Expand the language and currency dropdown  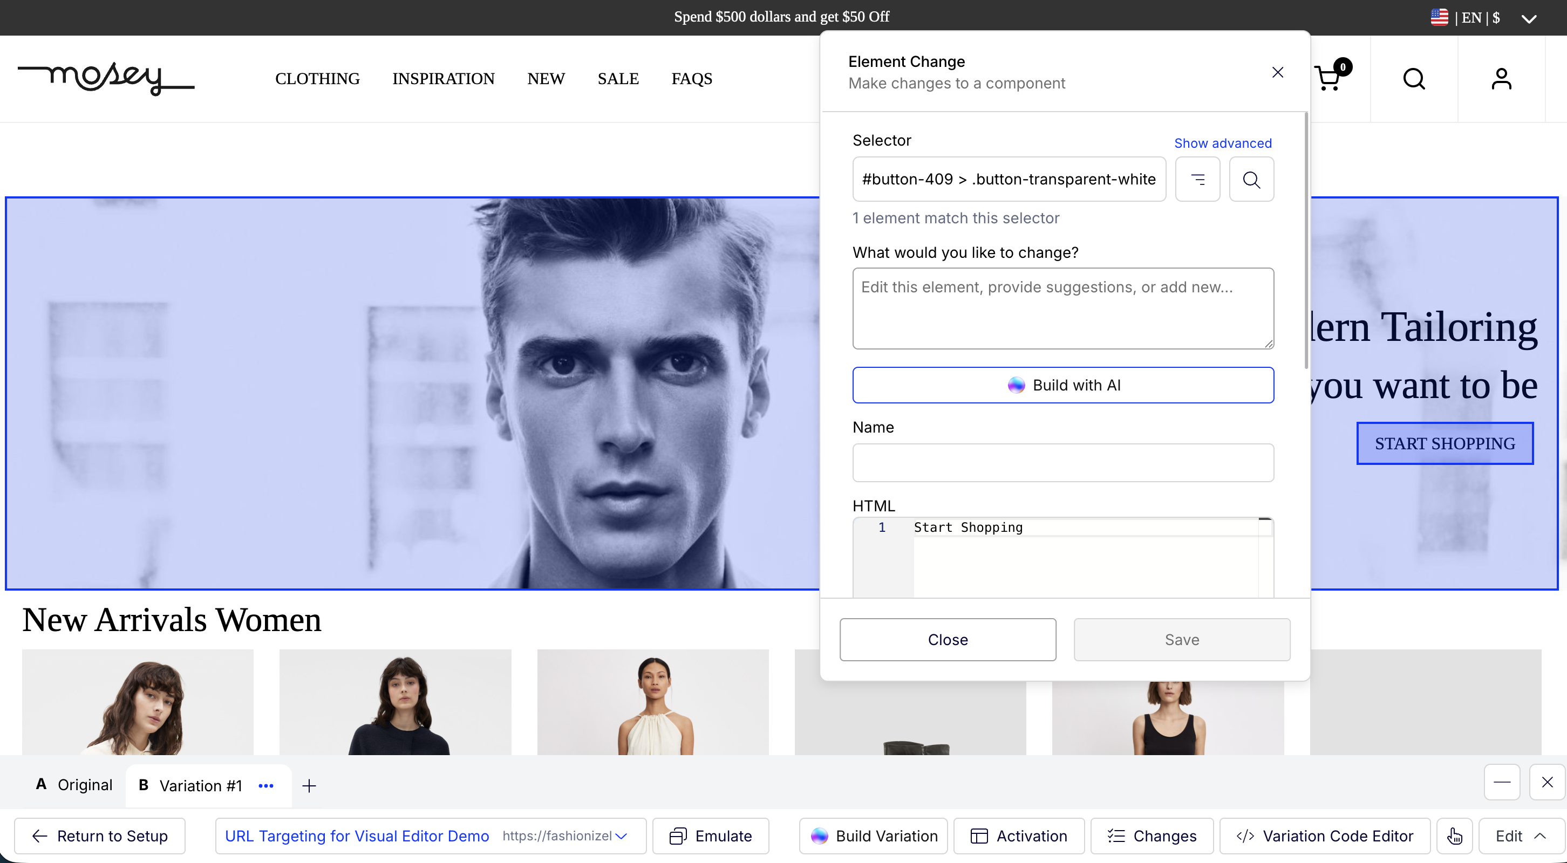[1529, 18]
